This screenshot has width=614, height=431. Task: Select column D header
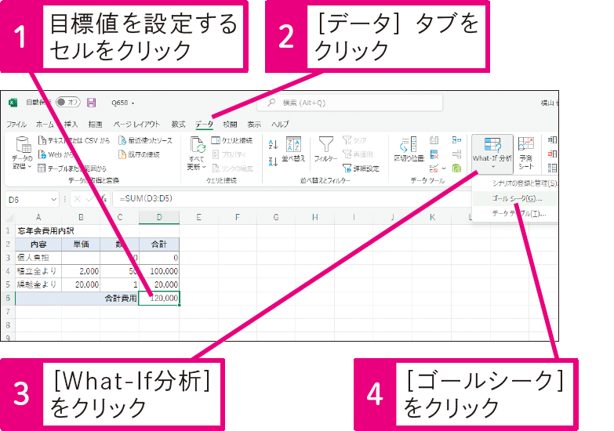coord(159,217)
